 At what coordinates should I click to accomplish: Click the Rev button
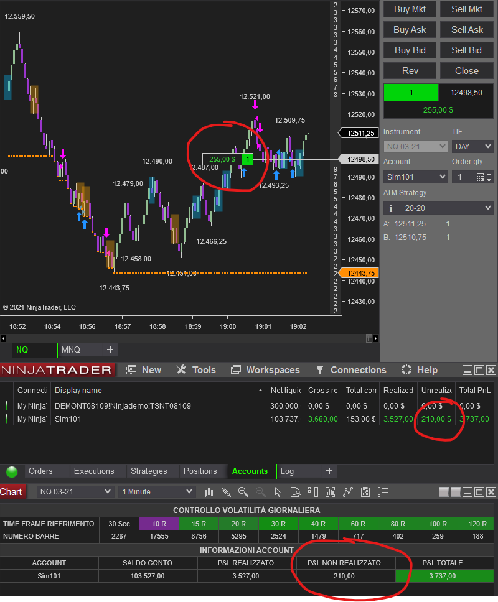[410, 71]
